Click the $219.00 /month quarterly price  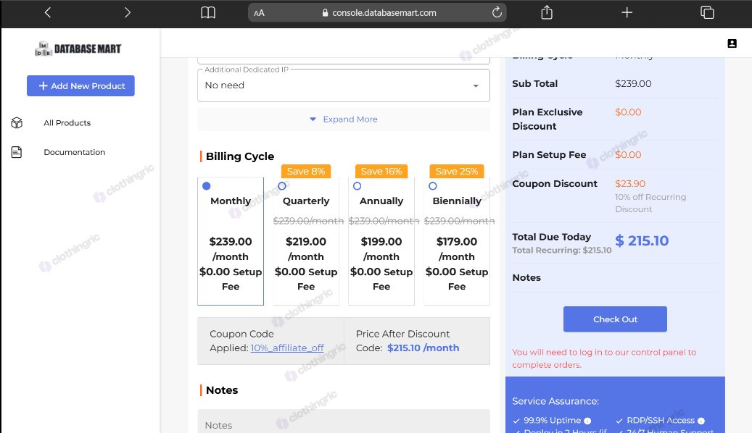click(x=306, y=249)
